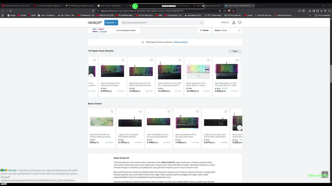Click 8.999,00 TL price
Viewport: 332px width, 186px height.
[106, 91]
